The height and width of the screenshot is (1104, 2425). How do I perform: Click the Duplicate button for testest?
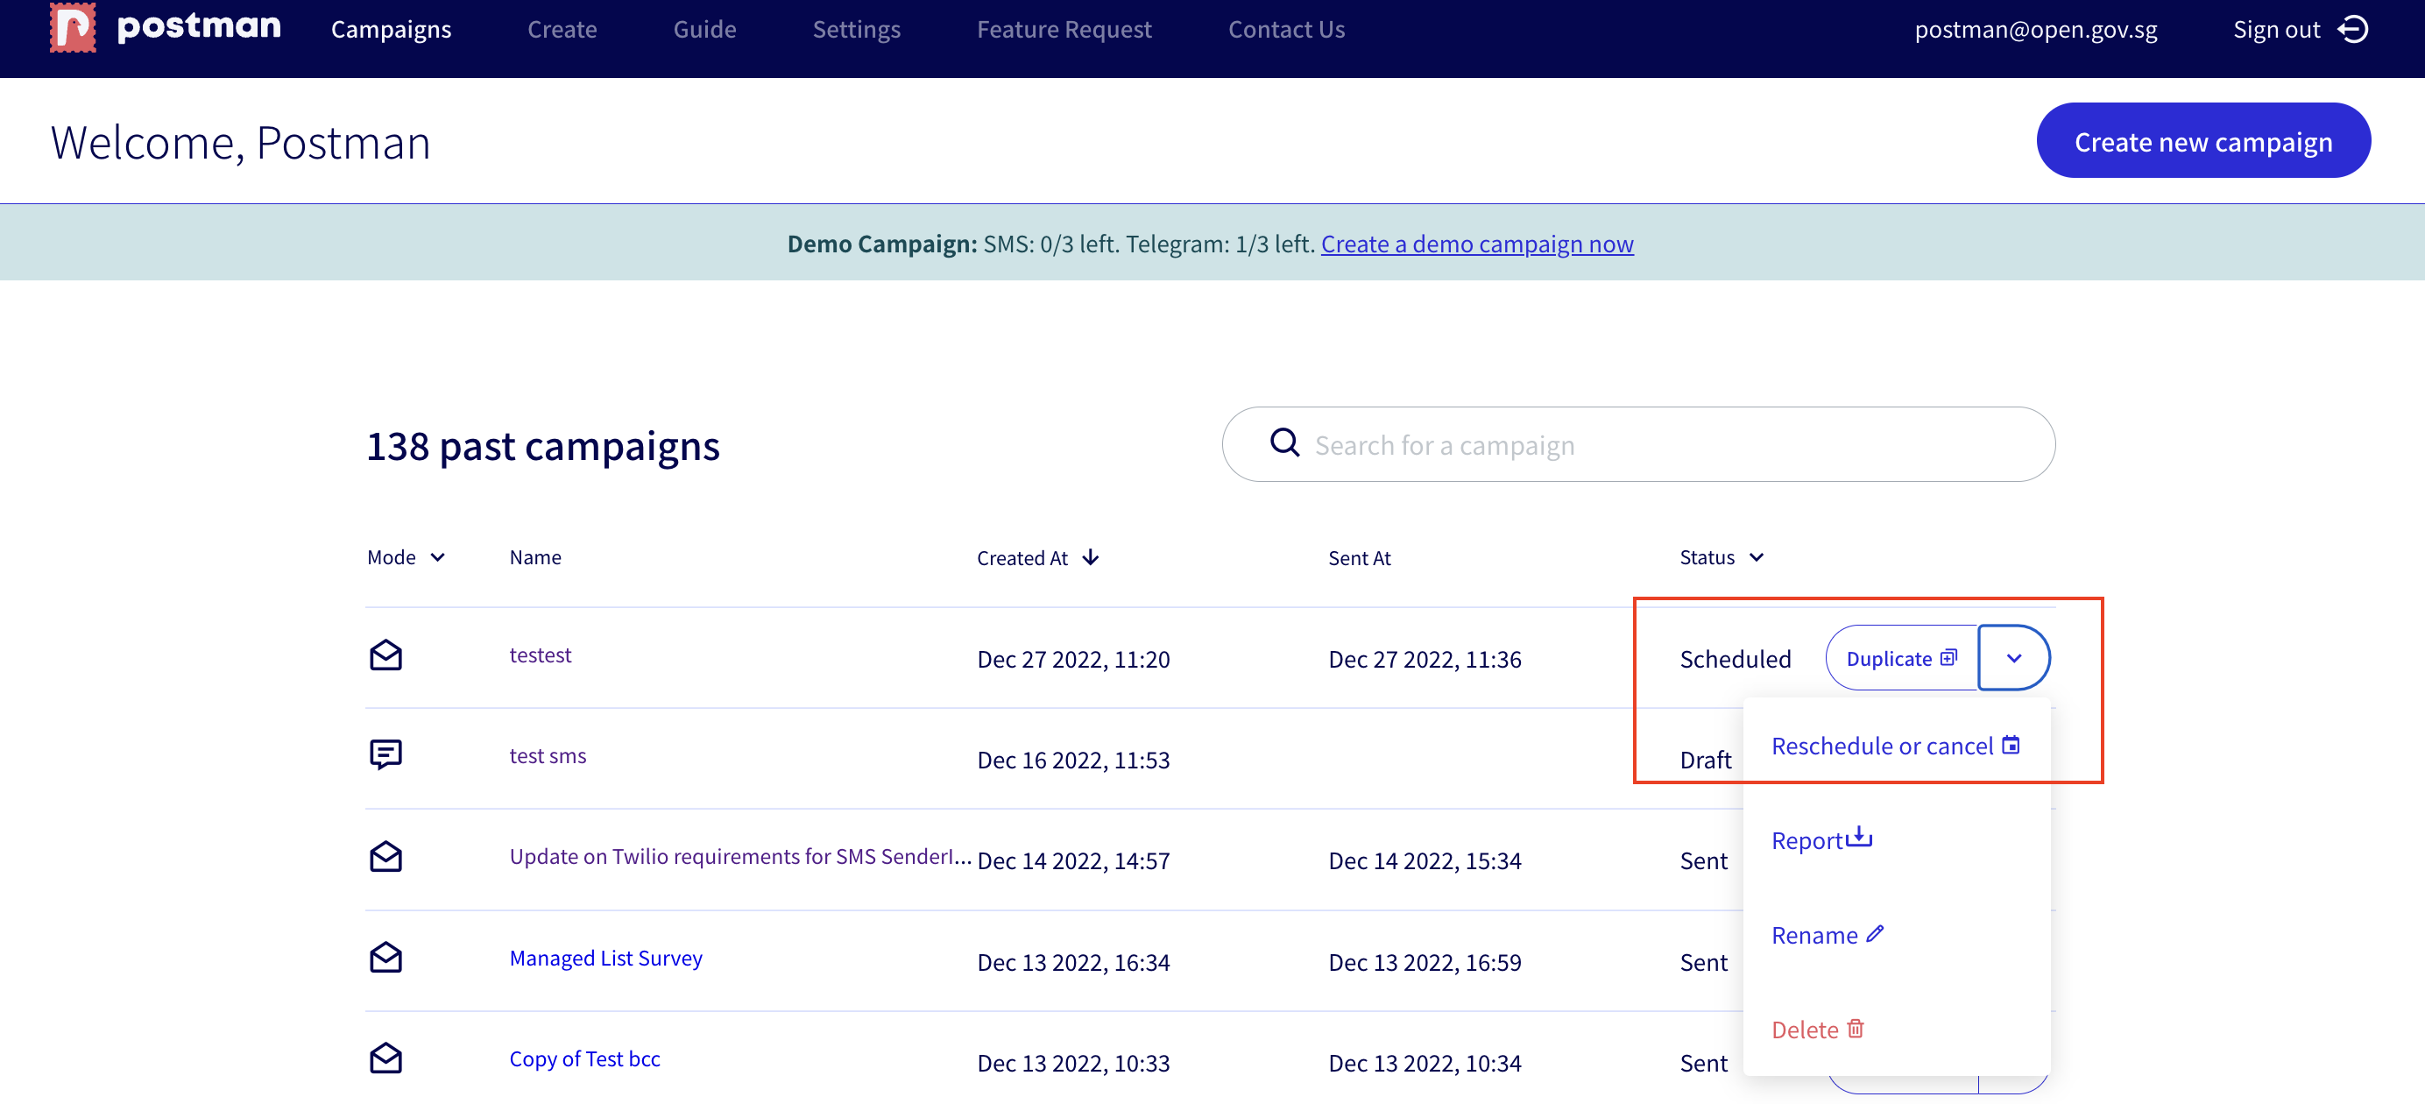(1900, 658)
